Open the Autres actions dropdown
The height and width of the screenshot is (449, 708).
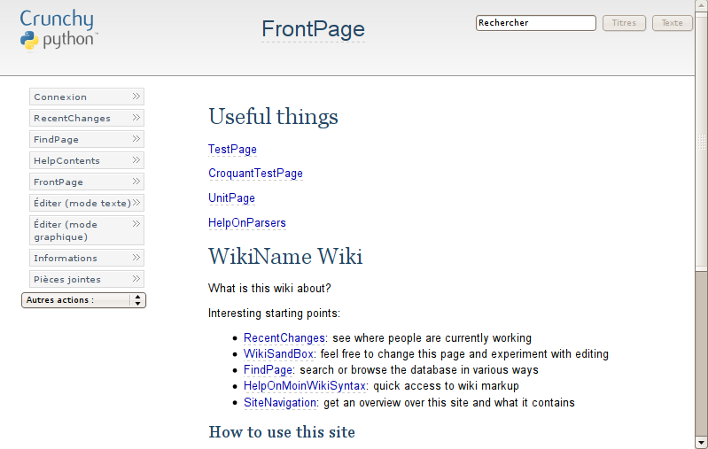(x=84, y=300)
